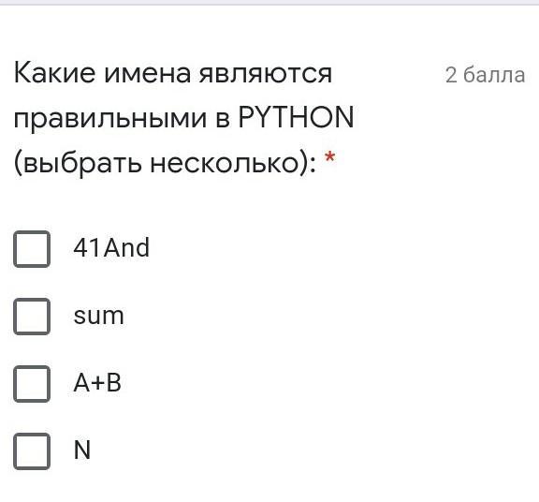Viewport: 539px width, 502px height.
Task: Click the text (выбрать несколько):
Action: (x=165, y=163)
